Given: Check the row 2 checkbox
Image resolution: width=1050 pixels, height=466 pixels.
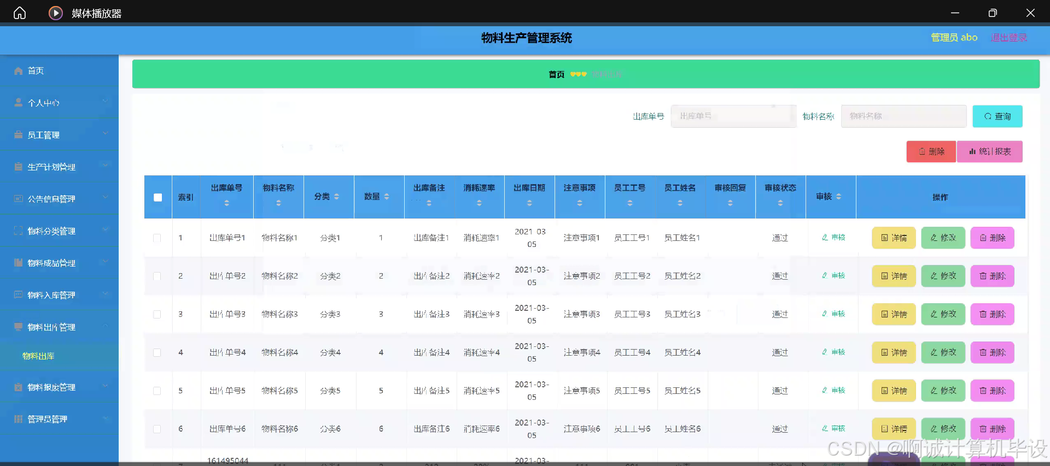Looking at the screenshot, I should click(157, 276).
